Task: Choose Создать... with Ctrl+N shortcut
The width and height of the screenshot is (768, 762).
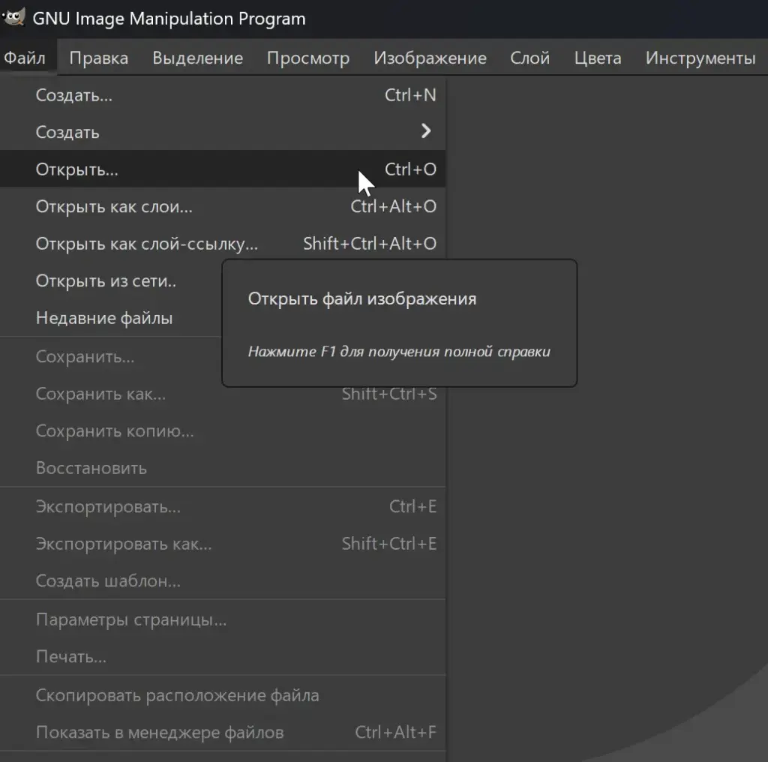Action: click(222, 95)
